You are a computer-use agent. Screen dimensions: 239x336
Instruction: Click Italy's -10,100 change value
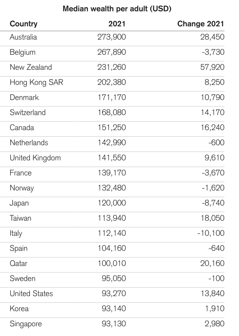pos(211,233)
